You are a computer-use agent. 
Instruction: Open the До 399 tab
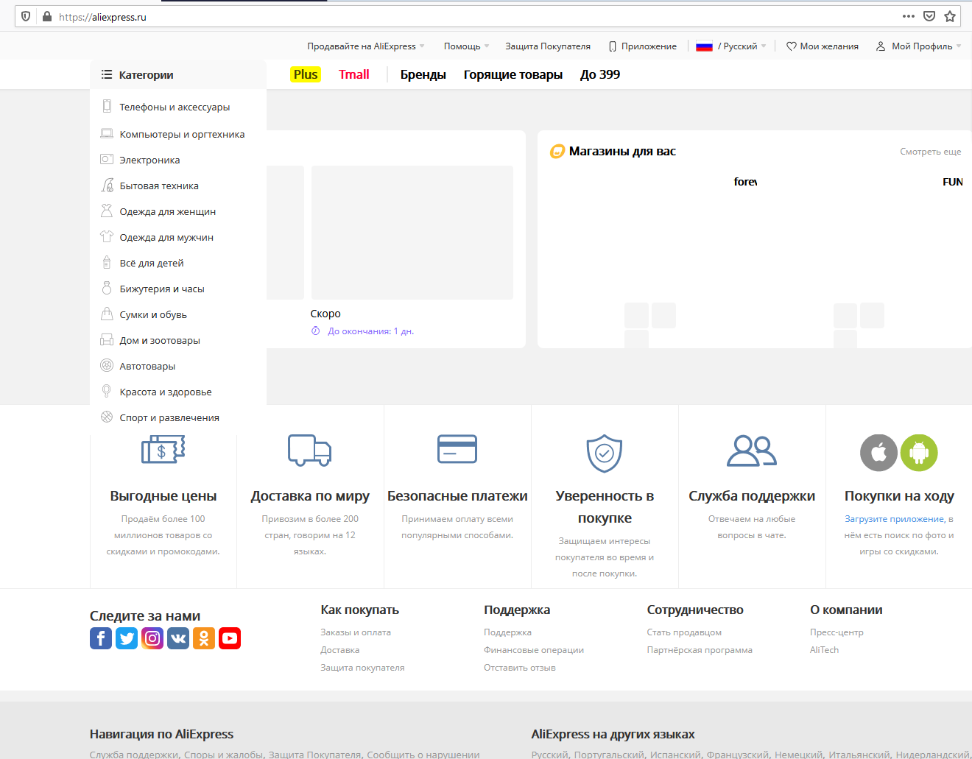[x=600, y=74]
